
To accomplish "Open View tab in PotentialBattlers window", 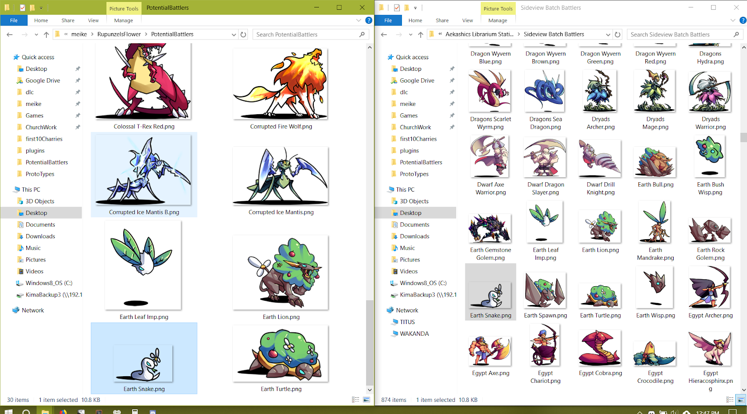I will pos(93,21).
